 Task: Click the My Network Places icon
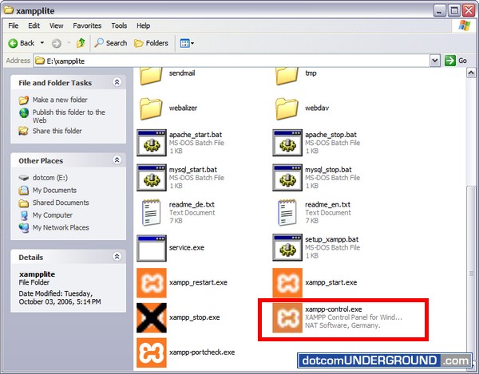point(23,227)
